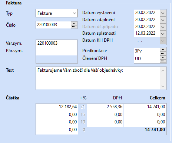The height and width of the screenshot is (143, 172).
Task: Select the 2 558,36 DPH amount cell
Action: click(x=105, y=107)
